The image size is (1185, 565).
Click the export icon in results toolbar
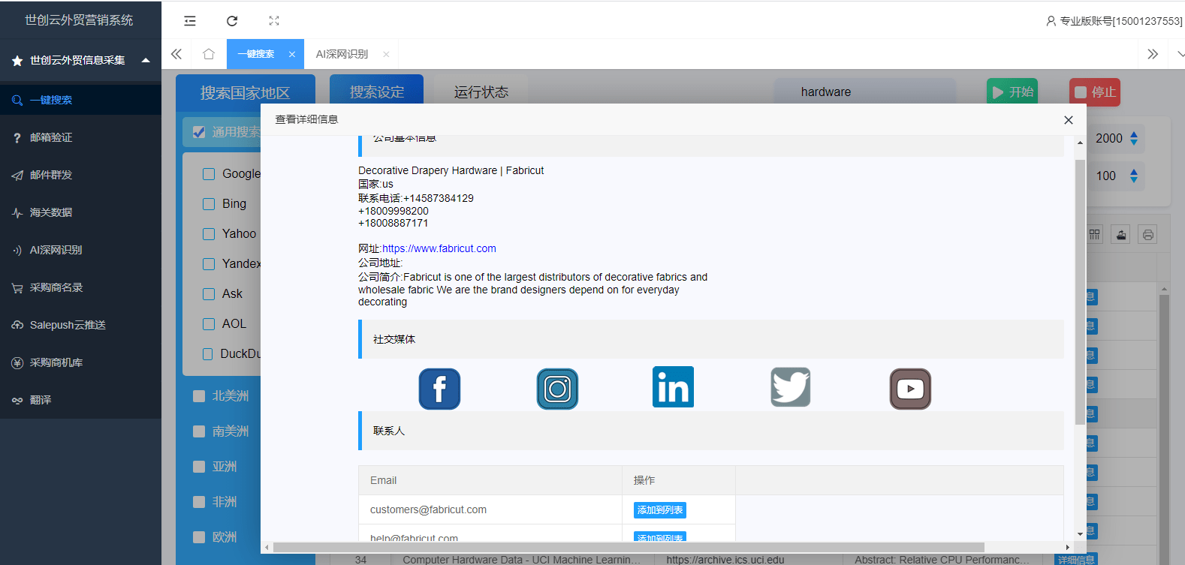point(1121,235)
